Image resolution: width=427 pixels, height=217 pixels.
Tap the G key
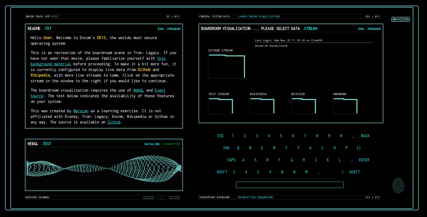292,160
